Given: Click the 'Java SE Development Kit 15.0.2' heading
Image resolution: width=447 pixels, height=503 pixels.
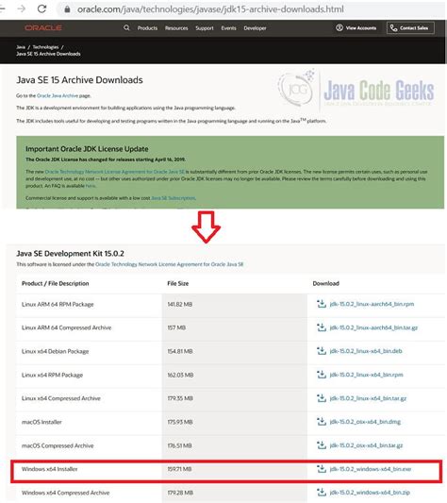Looking at the screenshot, I should 70,254.
